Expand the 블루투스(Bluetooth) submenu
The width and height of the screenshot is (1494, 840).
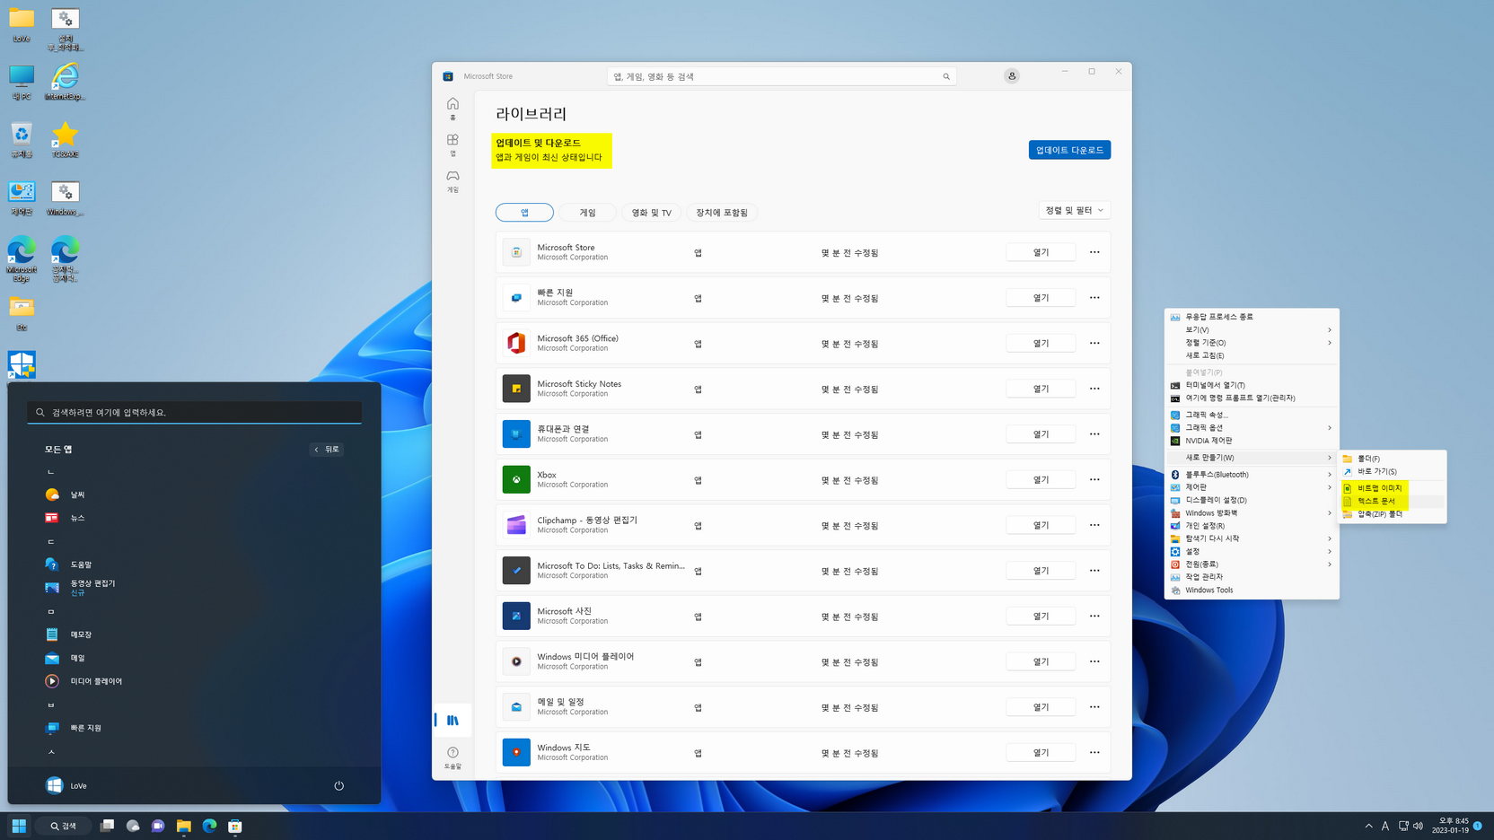click(1252, 475)
